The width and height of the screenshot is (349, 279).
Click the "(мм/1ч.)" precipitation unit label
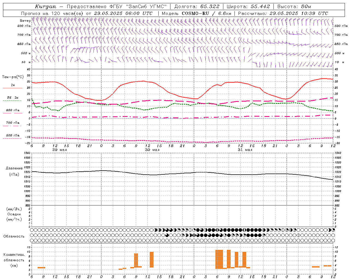click(14, 219)
